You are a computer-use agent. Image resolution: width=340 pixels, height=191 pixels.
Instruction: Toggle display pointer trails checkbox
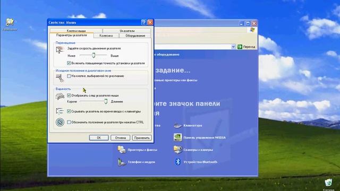pos(69,95)
